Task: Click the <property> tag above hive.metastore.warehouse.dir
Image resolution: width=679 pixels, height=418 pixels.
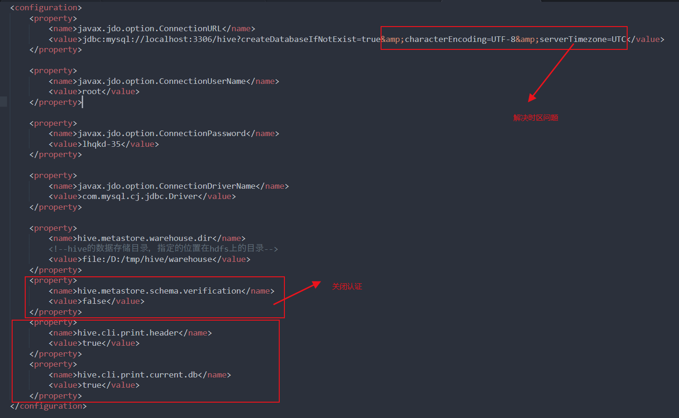Action: [53, 228]
